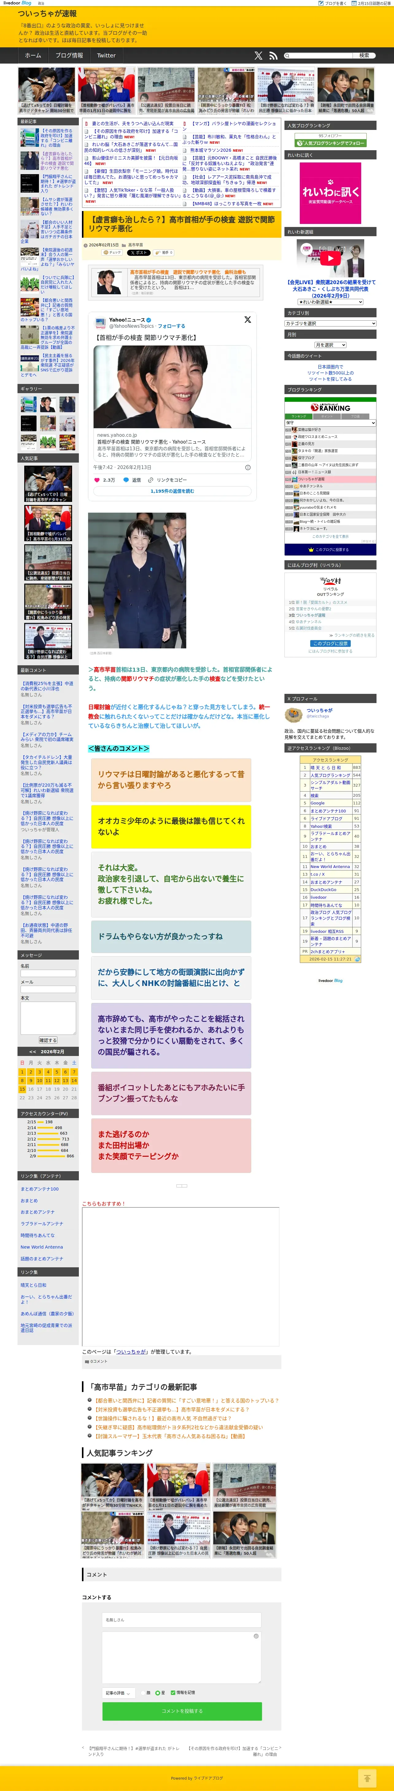Click the livedoor Blog logo under the ranking table

pos(330,980)
